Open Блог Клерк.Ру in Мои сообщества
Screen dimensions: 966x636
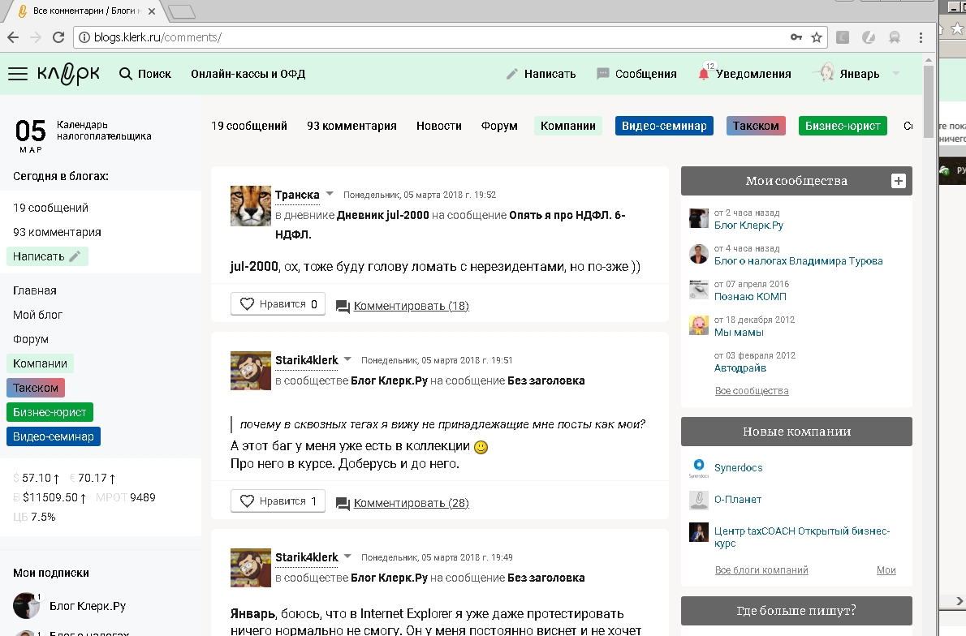coord(748,226)
